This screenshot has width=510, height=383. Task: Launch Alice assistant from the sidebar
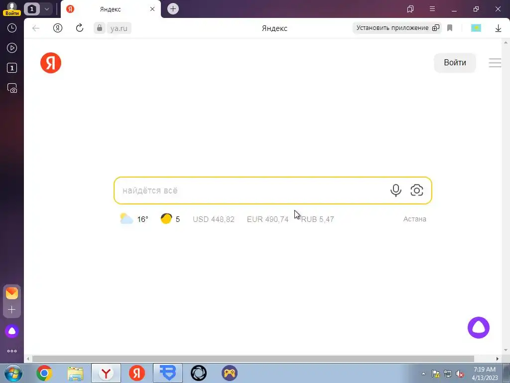click(x=12, y=331)
